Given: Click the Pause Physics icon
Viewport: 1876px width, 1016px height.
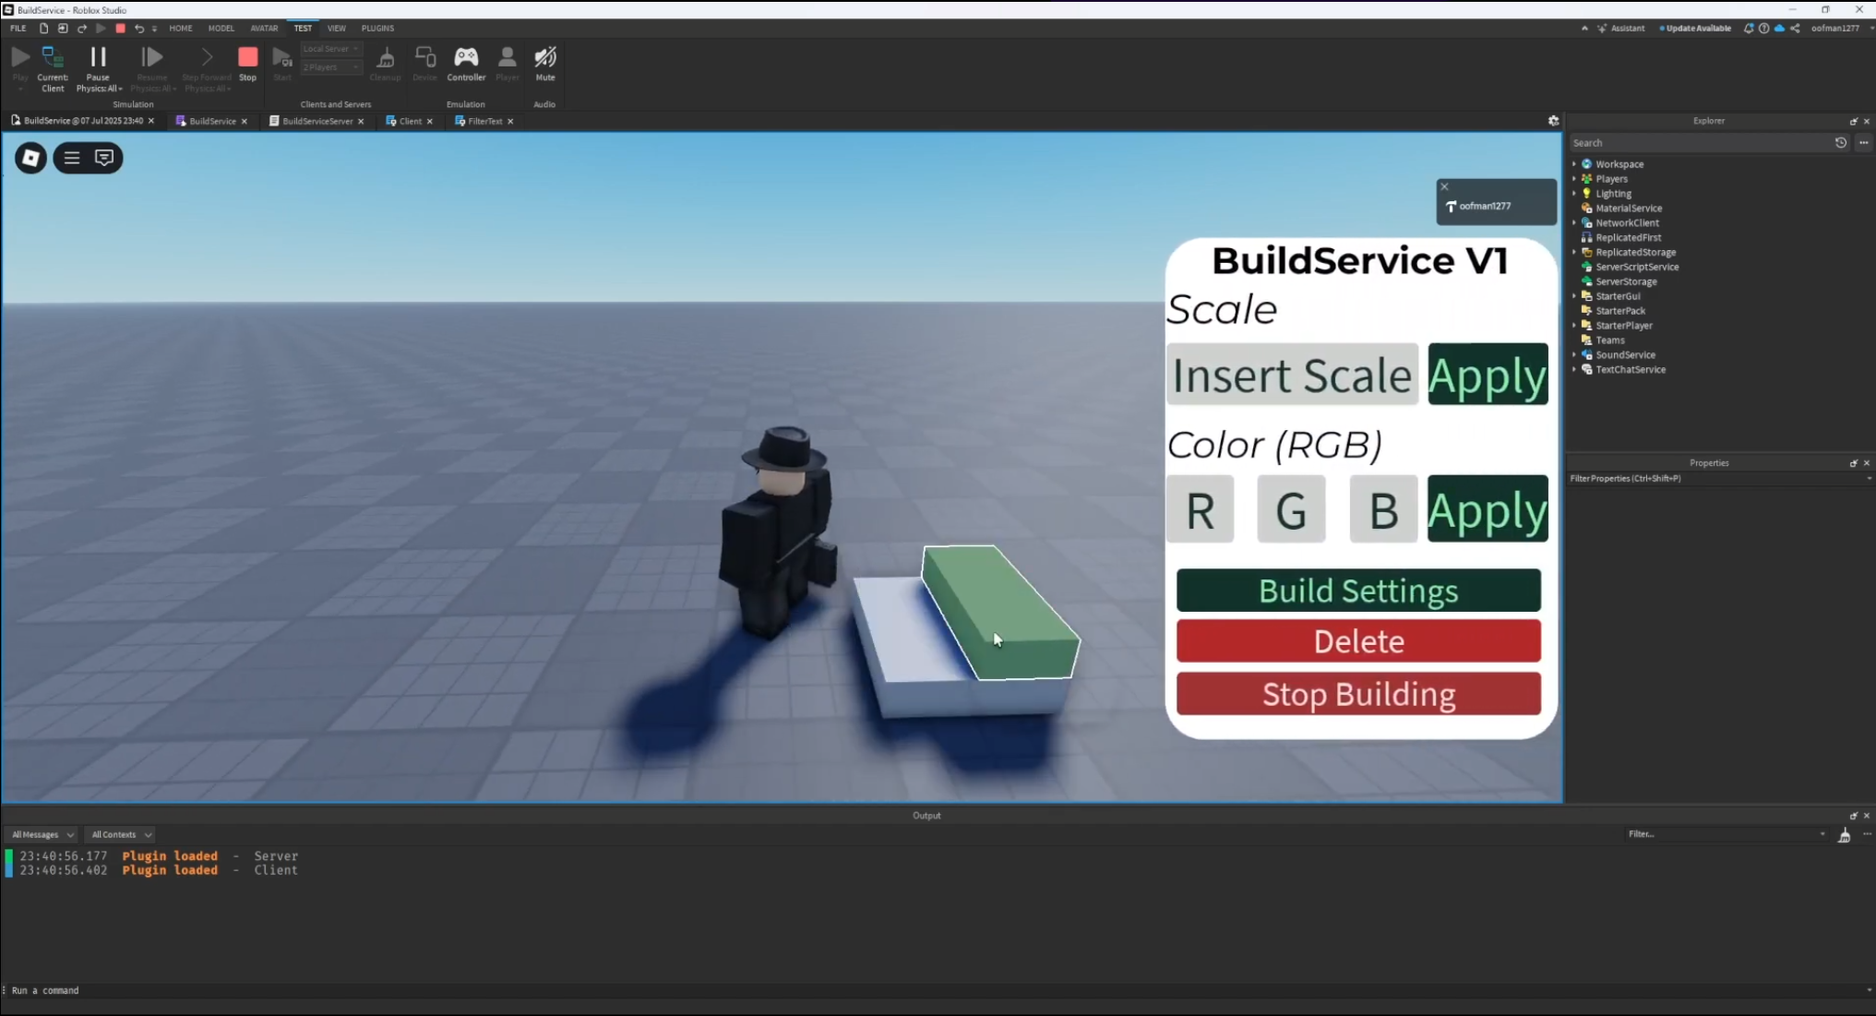Looking at the screenshot, I should point(98,57).
